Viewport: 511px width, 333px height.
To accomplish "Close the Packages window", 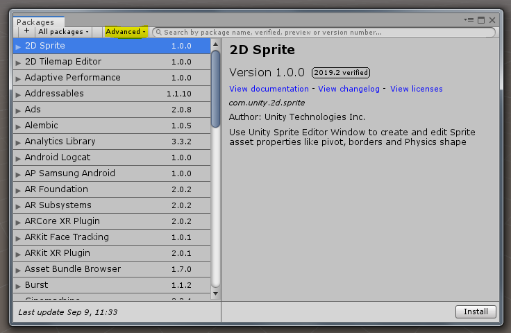I will pos(492,20).
